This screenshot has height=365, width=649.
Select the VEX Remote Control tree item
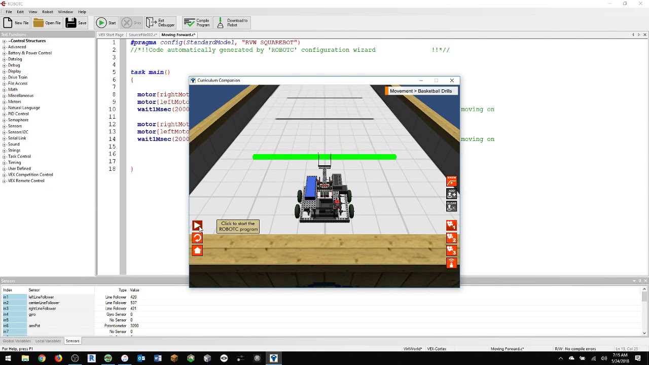tap(26, 181)
